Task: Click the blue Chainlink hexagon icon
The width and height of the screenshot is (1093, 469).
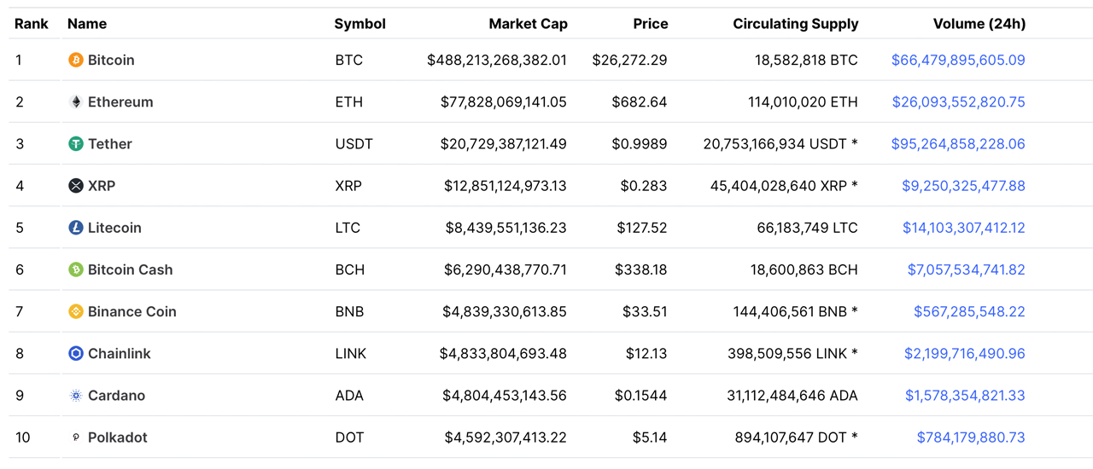Action: pos(76,353)
